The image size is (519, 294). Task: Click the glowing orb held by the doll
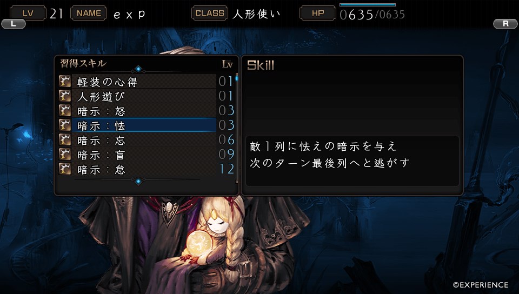click(x=197, y=244)
